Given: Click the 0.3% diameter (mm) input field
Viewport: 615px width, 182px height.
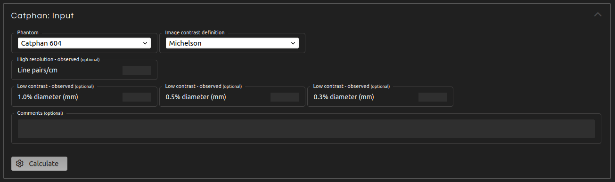Looking at the screenshot, I should tap(433, 97).
